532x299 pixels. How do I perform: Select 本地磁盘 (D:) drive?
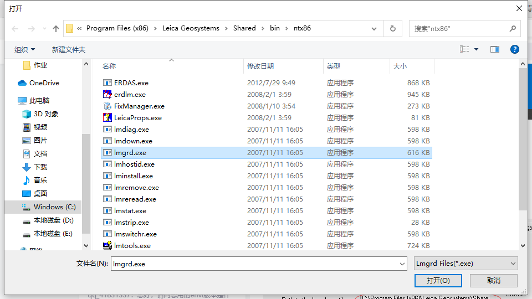point(48,220)
